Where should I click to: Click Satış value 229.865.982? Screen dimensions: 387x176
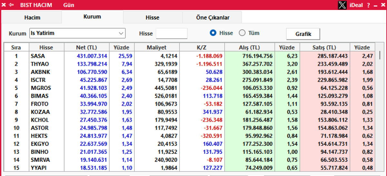coord(332,80)
